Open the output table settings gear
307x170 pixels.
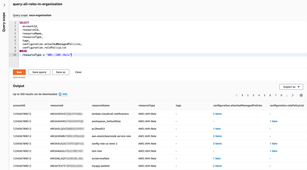click(301, 95)
